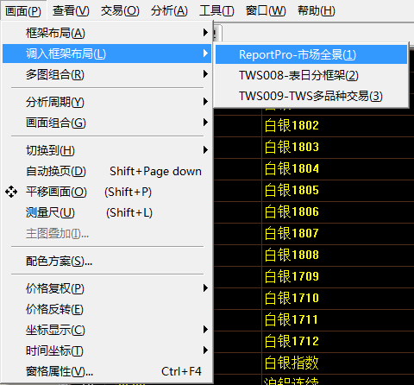The width and height of the screenshot is (414, 385).
Task: Click the pan move arrows icon
Action: point(11,192)
